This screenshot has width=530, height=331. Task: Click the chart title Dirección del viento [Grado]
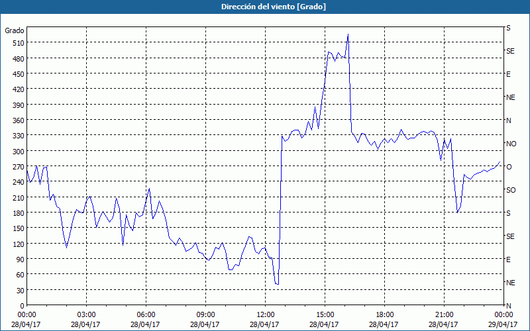(x=274, y=7)
